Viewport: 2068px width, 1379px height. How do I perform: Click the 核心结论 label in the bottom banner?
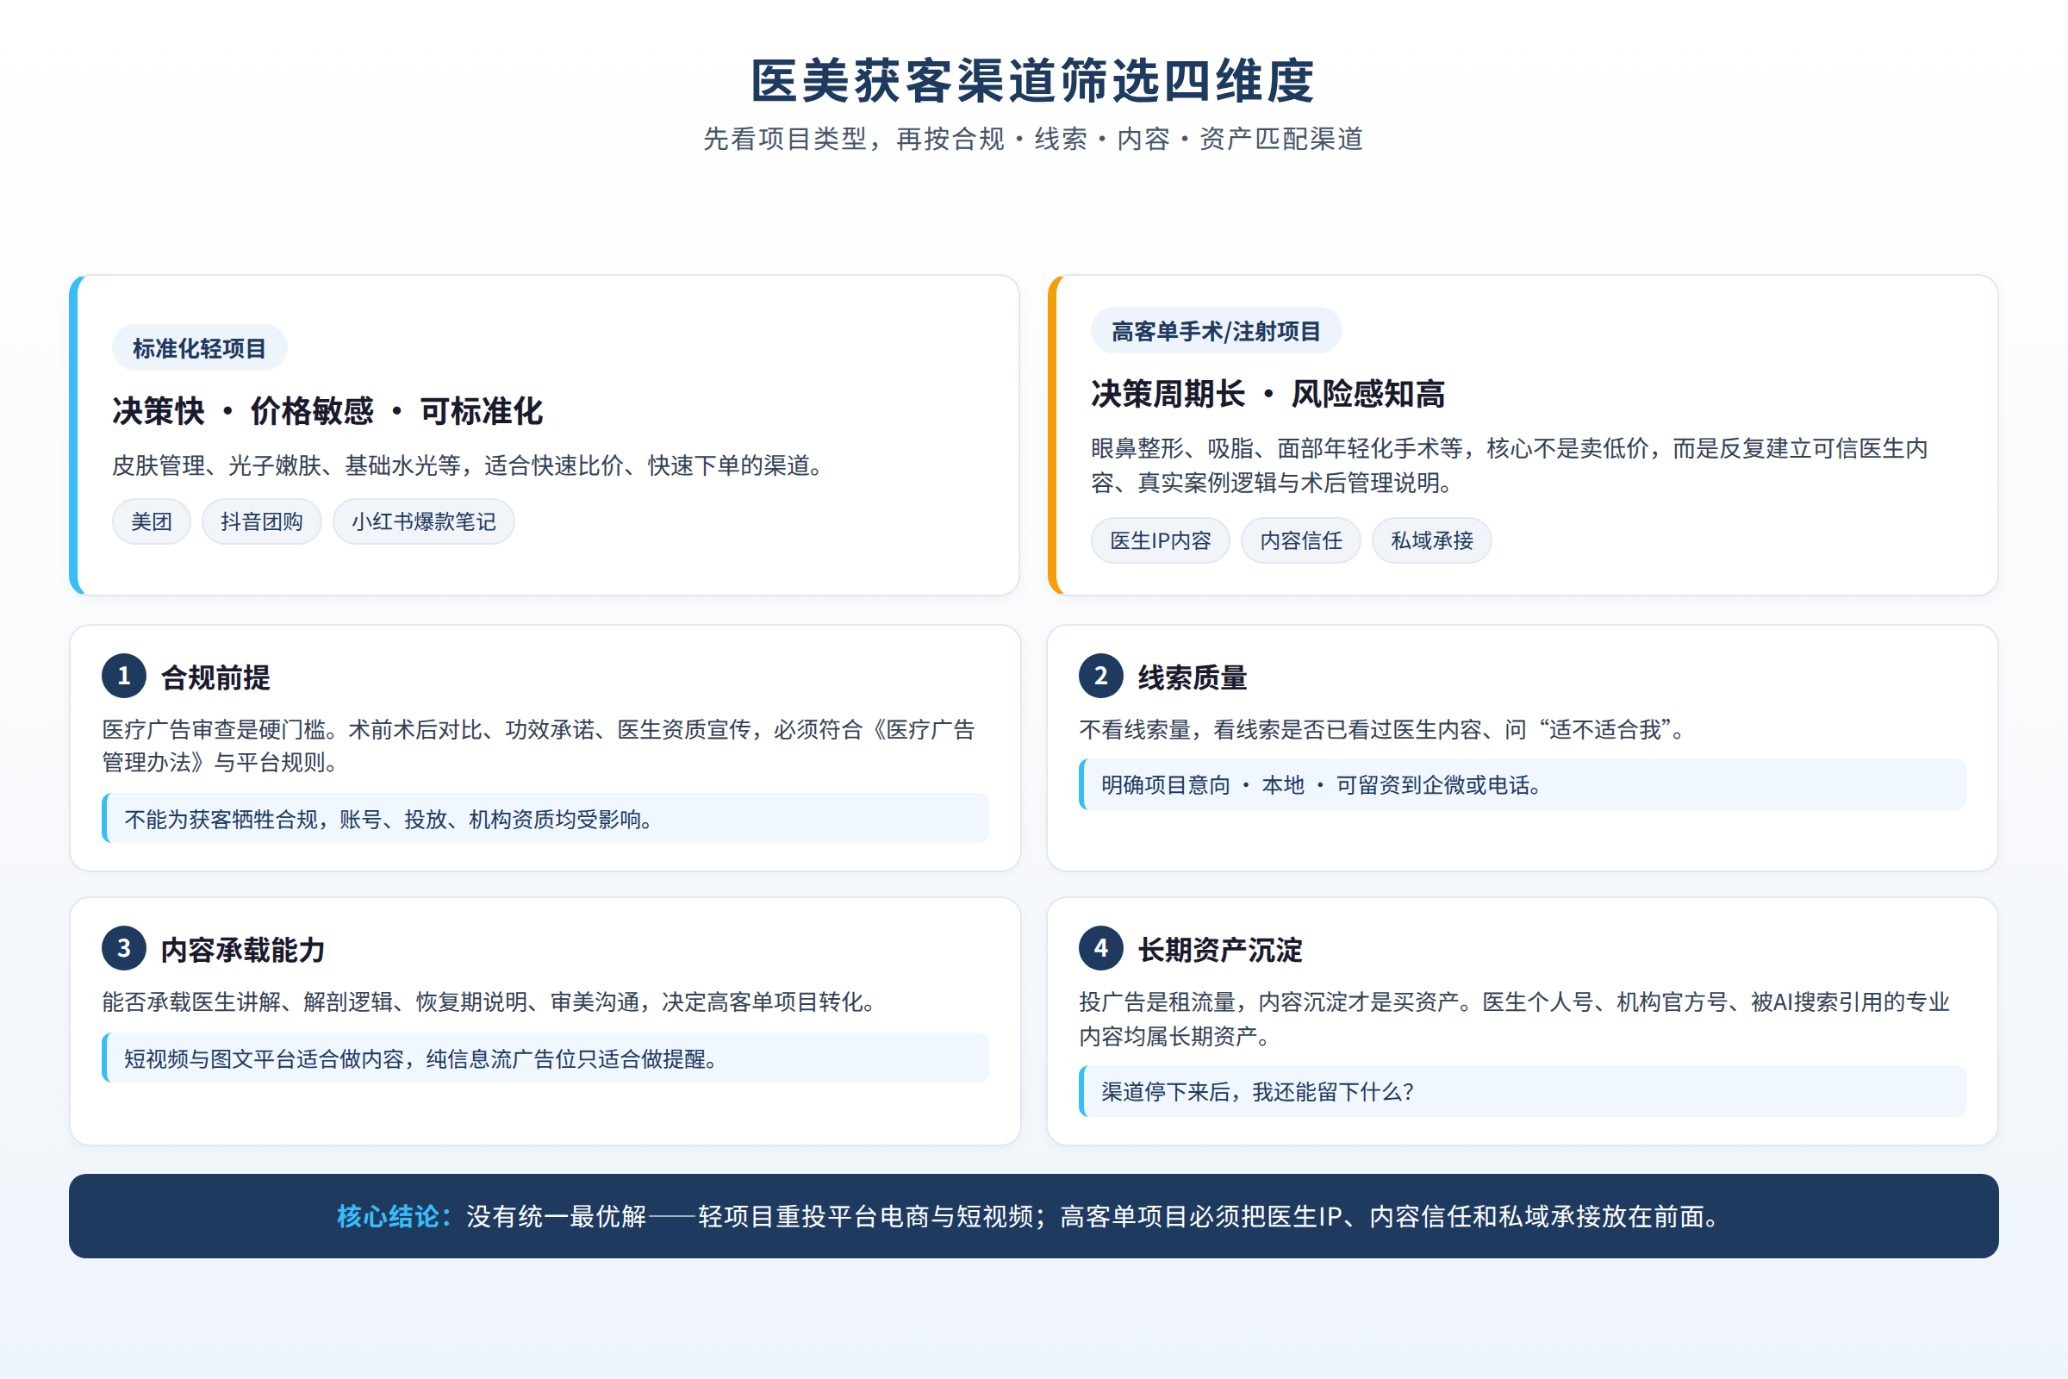tap(395, 1216)
